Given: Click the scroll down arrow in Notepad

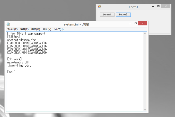Looking at the screenshot, I should coord(145,110).
